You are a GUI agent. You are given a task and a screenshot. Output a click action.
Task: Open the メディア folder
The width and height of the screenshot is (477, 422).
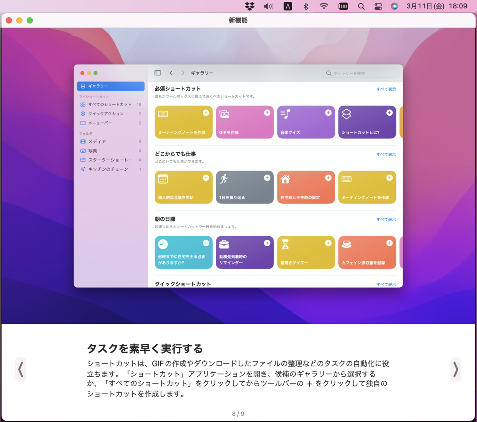tap(97, 141)
